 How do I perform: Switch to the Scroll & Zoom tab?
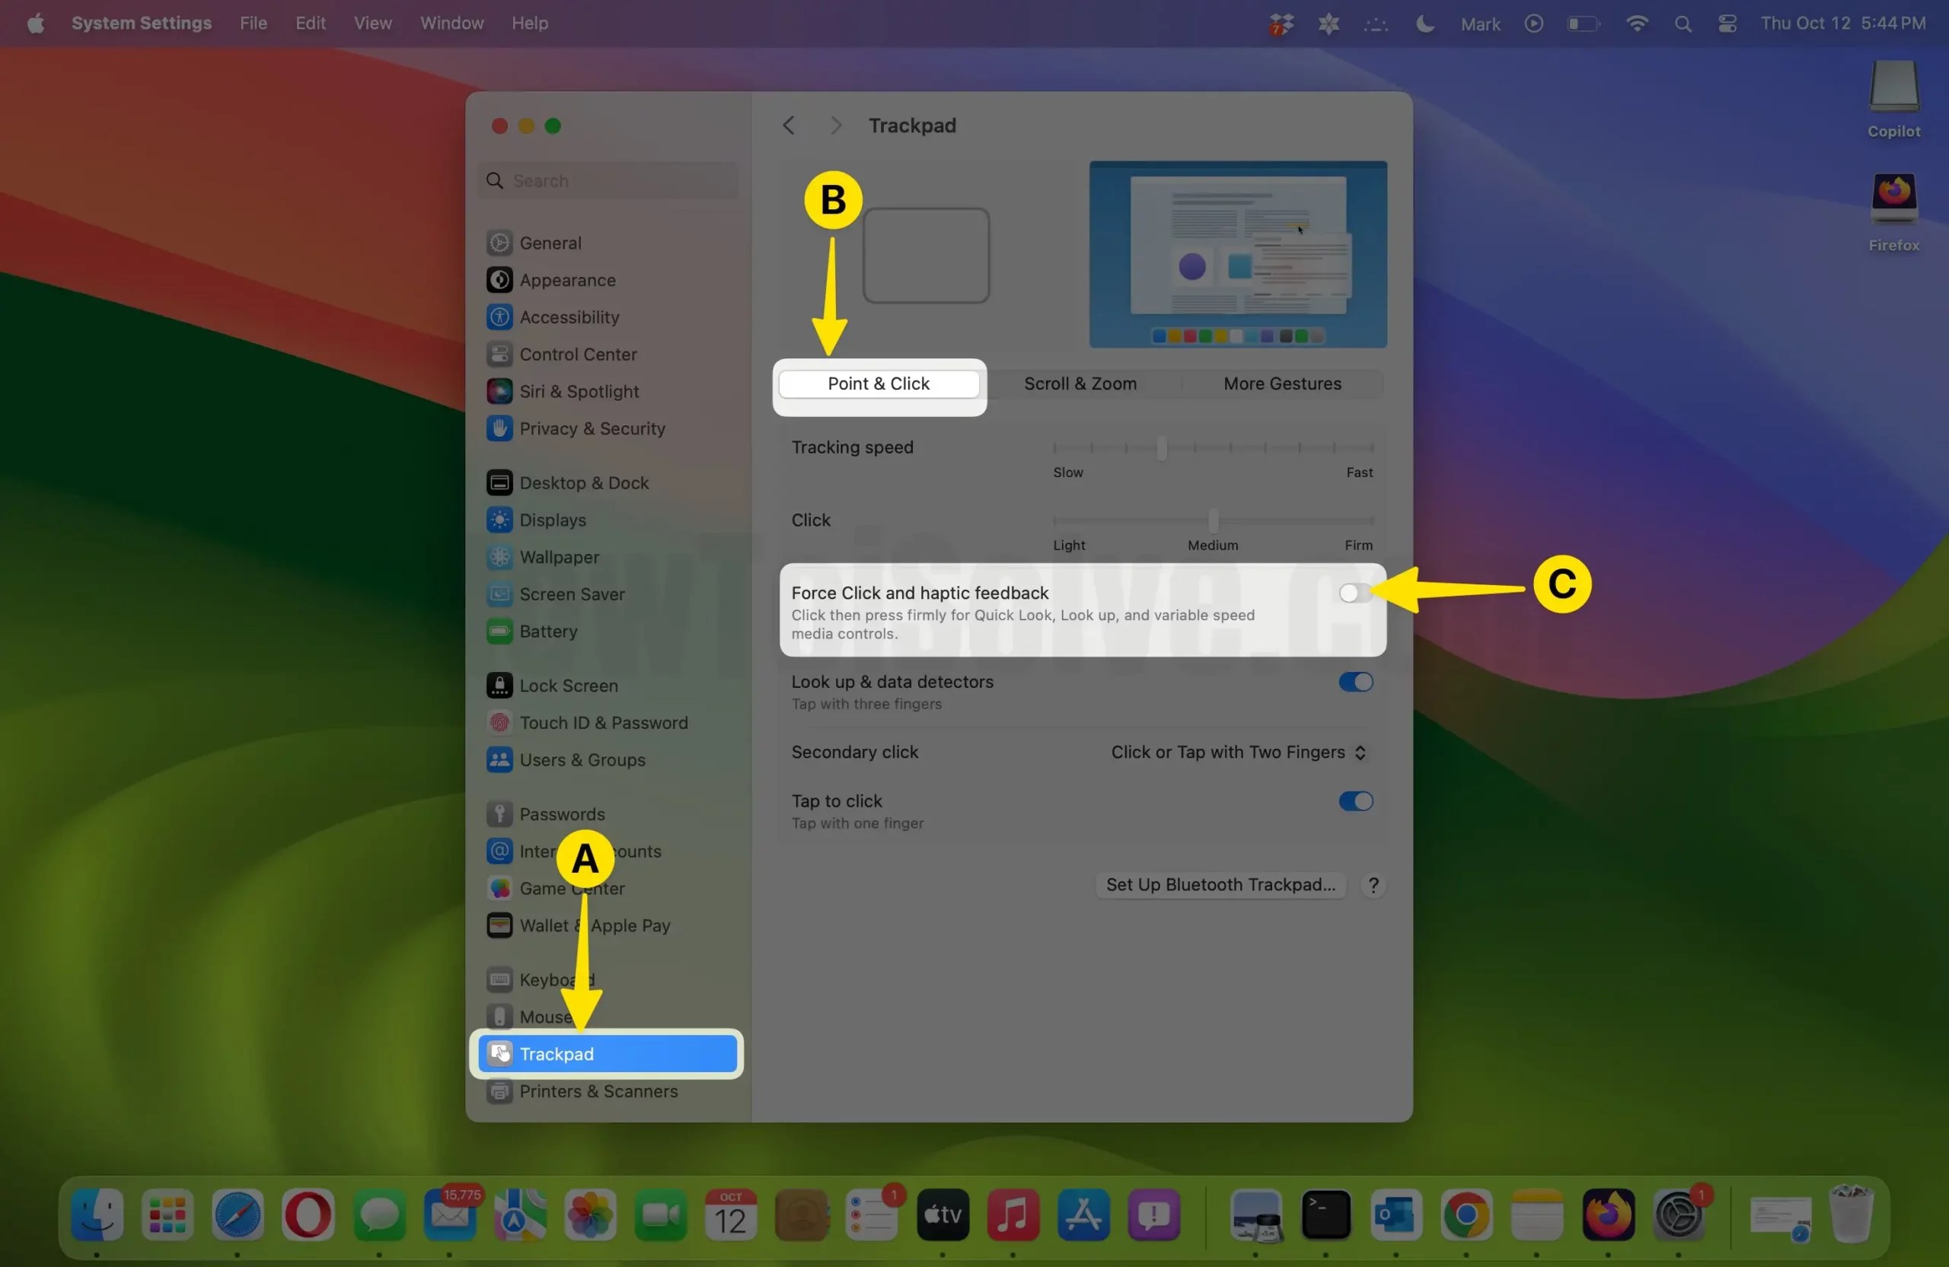pyautogui.click(x=1080, y=383)
